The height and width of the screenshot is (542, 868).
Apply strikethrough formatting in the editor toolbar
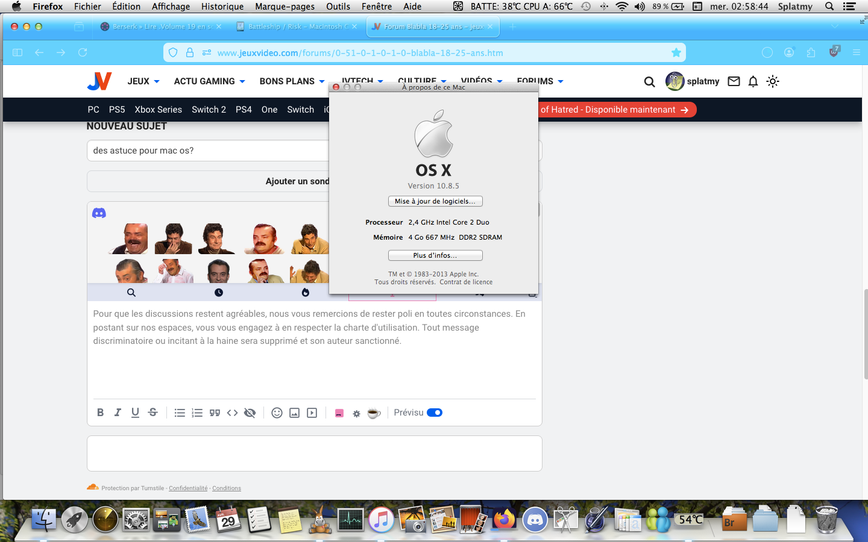click(153, 413)
